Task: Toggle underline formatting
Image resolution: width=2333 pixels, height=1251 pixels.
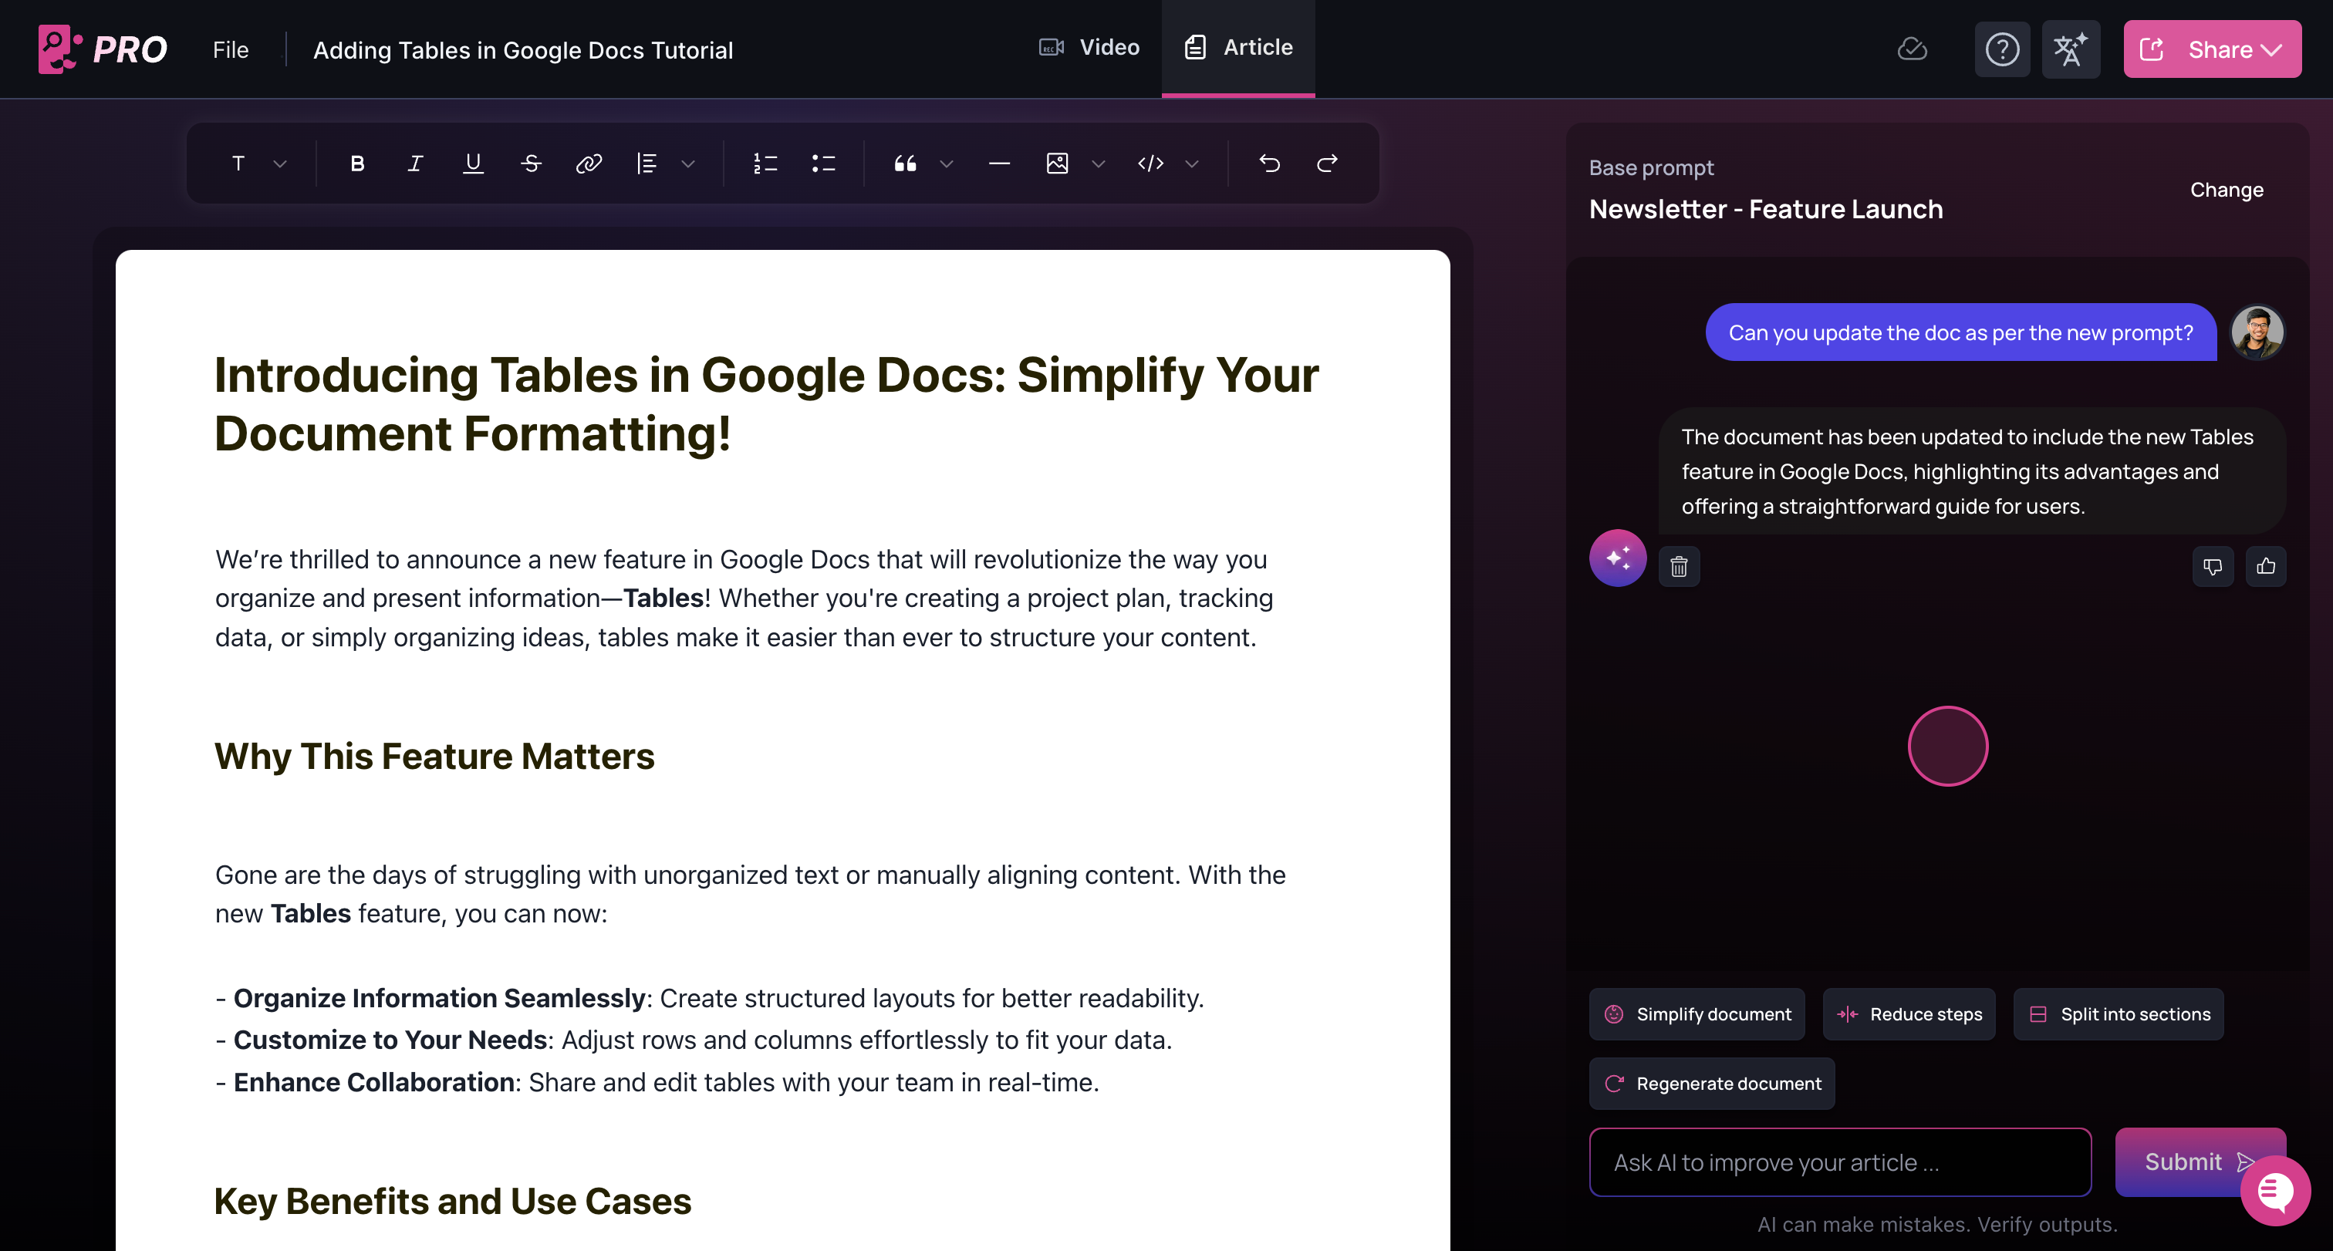Action: pyautogui.click(x=473, y=164)
